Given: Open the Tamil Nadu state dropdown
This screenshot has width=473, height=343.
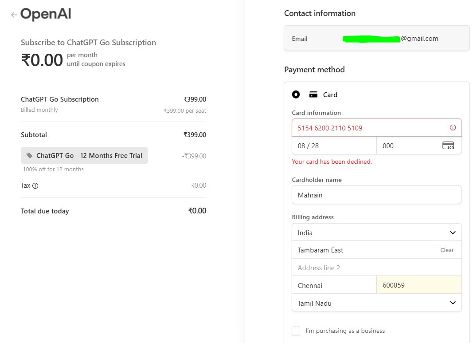Looking at the screenshot, I should click(x=376, y=303).
